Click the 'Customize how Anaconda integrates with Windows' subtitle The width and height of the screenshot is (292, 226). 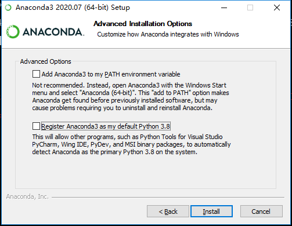coord(168,34)
